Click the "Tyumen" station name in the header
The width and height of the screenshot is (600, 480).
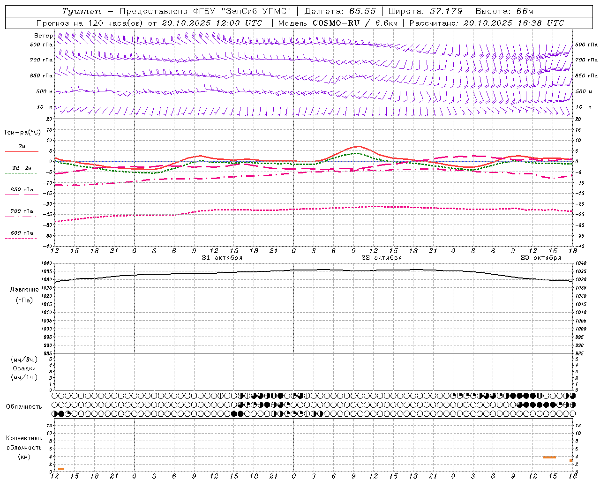pyautogui.click(x=82, y=11)
